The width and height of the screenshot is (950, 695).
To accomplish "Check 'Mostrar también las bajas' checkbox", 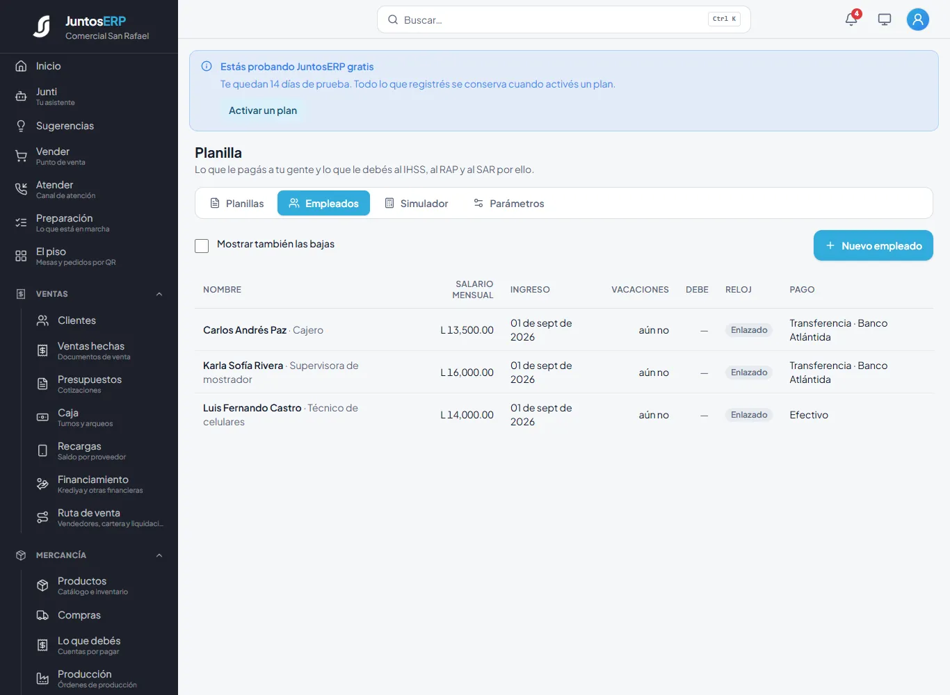I will click(x=202, y=245).
